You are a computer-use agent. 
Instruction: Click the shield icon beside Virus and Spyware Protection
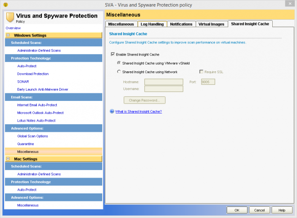(x=10, y=17)
